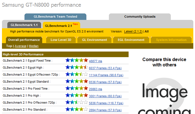Switch to the Community Uploads tab
This screenshot has width=195, height=114.
[140, 17]
